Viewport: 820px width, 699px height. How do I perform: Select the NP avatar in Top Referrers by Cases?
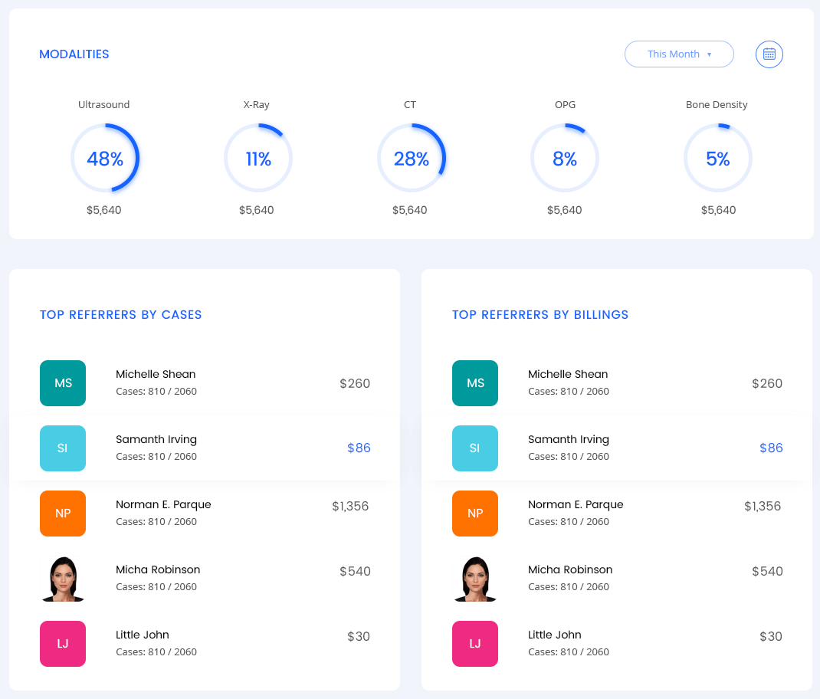[63, 514]
